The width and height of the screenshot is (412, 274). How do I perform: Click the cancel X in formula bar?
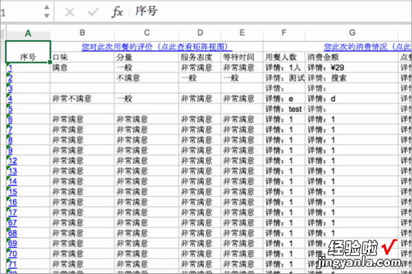(x=69, y=12)
